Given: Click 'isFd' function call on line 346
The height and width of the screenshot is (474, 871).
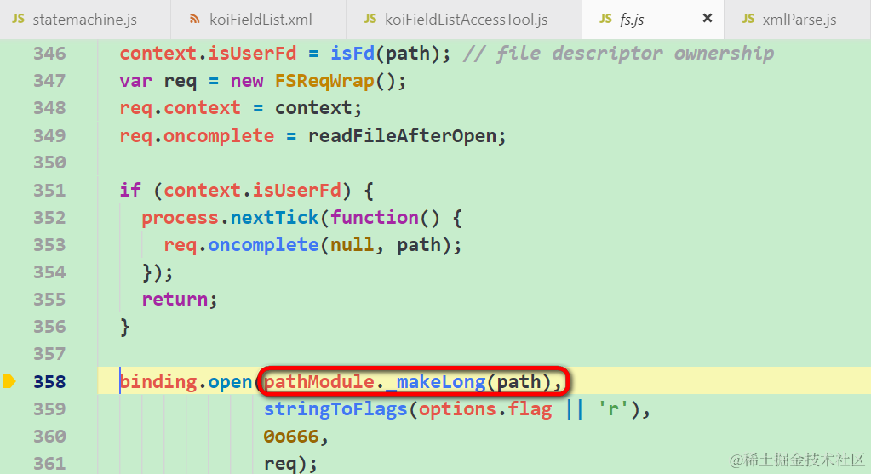Looking at the screenshot, I should tap(352, 54).
